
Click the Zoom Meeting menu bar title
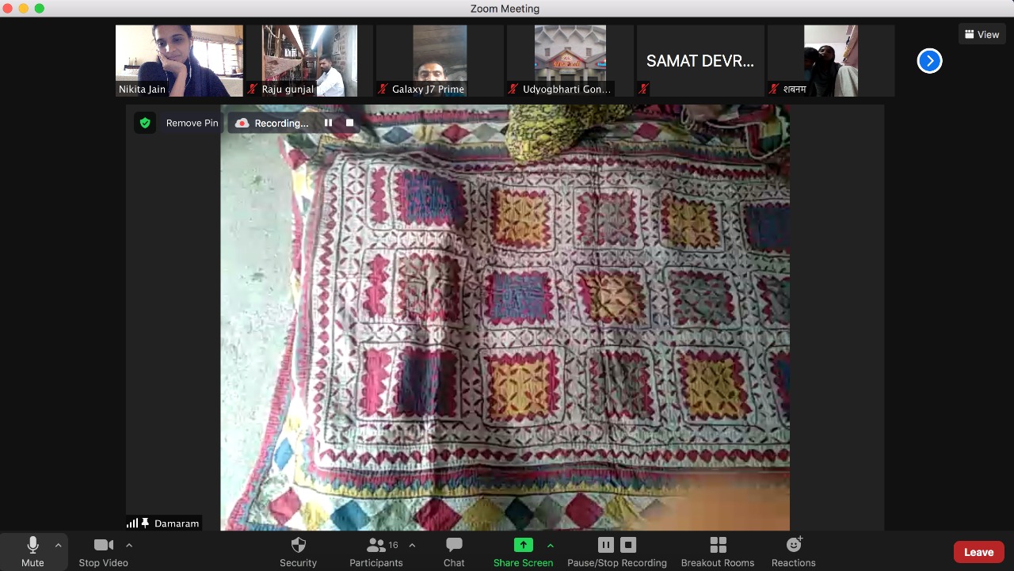coord(505,9)
